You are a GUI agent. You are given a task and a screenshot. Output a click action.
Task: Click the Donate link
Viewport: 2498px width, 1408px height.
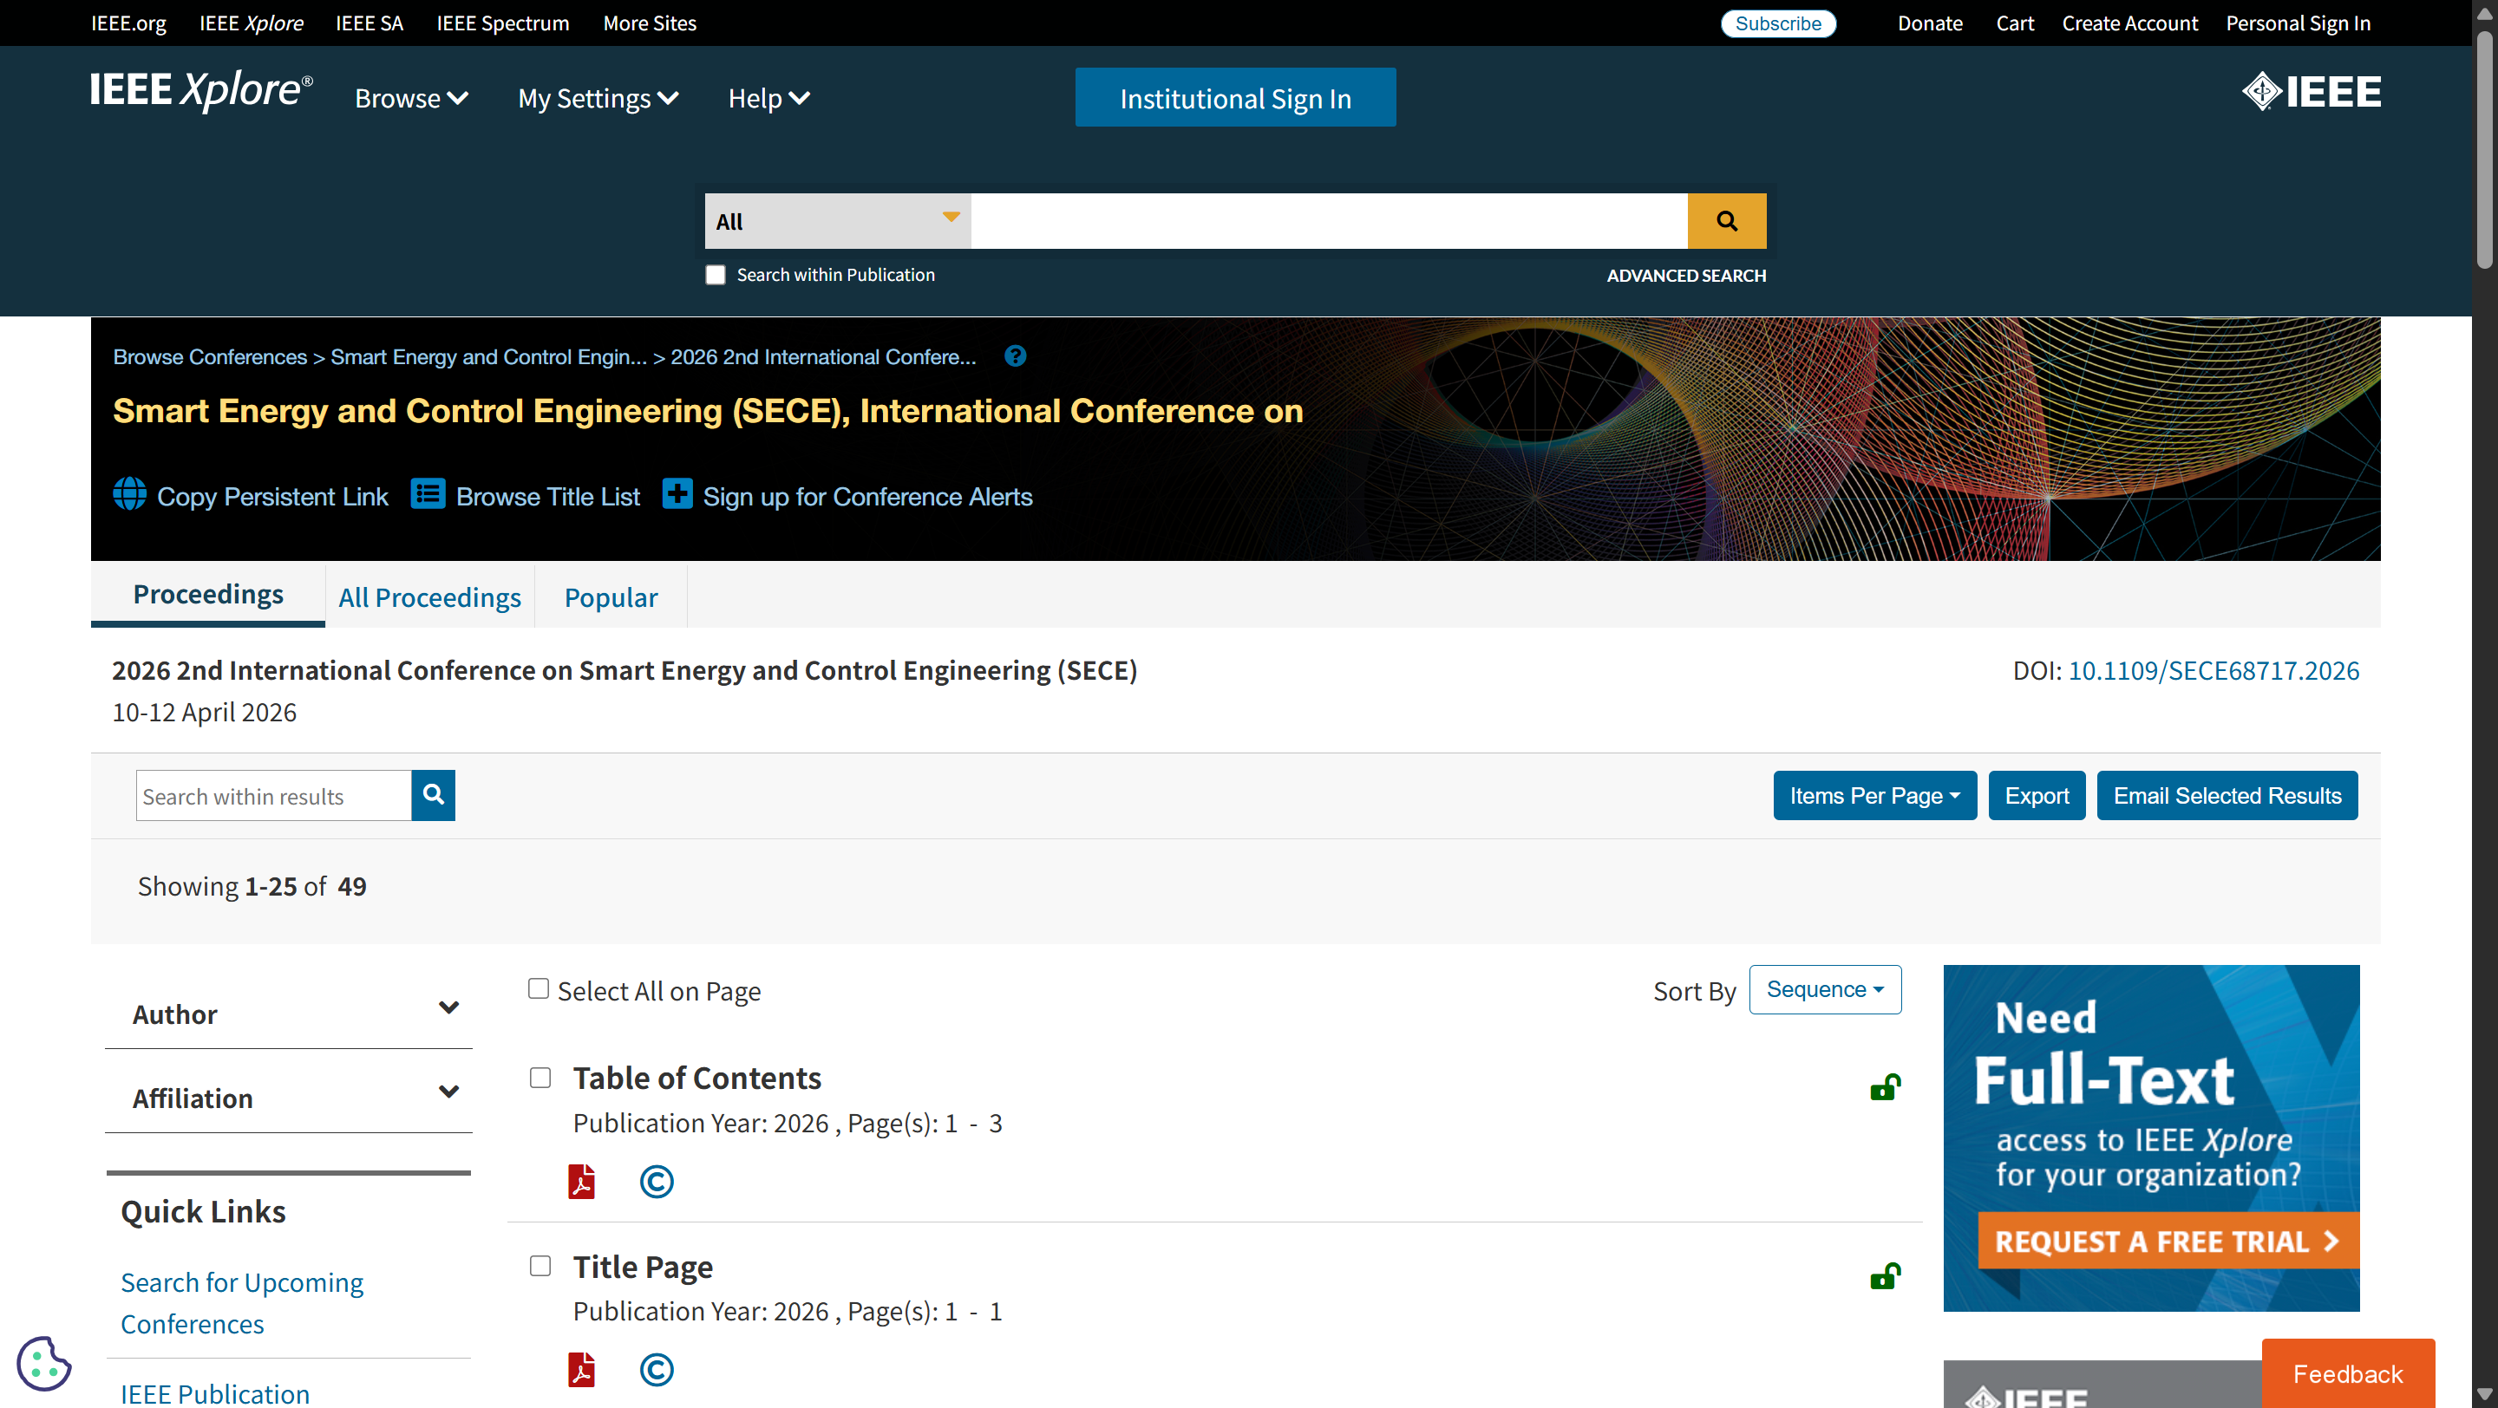1930,23
